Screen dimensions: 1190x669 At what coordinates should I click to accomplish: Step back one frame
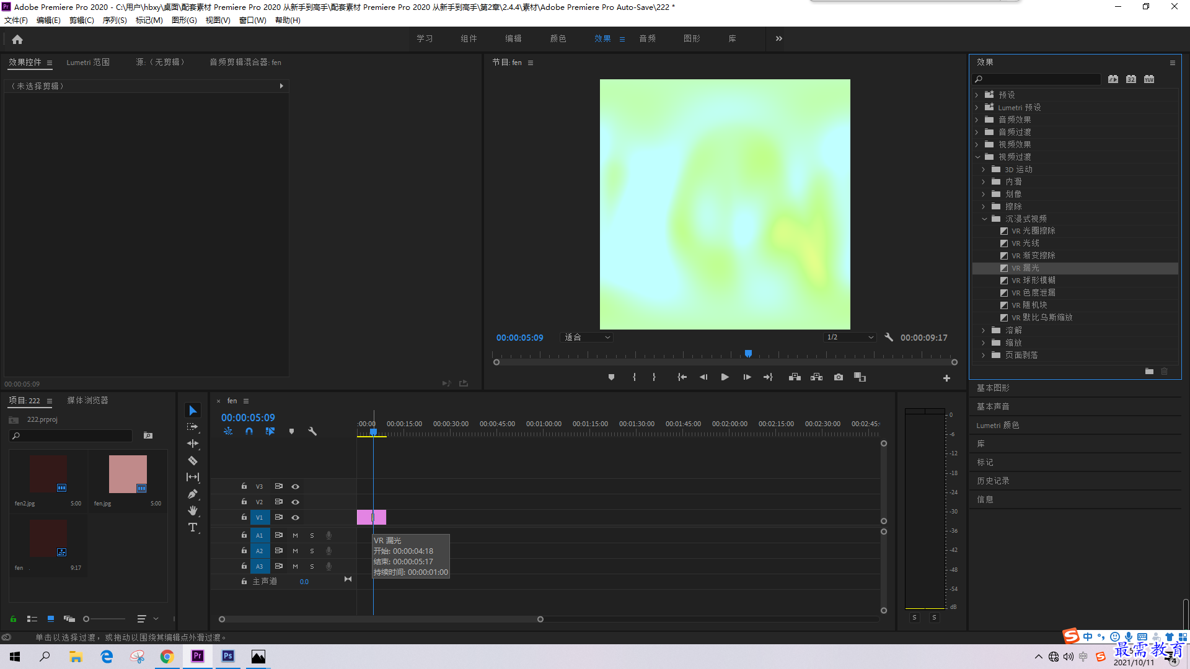703,377
